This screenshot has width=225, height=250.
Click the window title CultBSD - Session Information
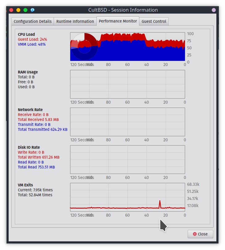coord(123,10)
